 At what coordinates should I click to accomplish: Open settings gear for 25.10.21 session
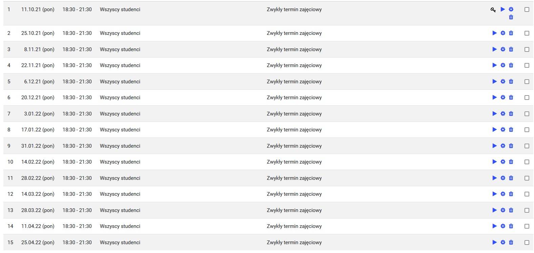click(503, 33)
